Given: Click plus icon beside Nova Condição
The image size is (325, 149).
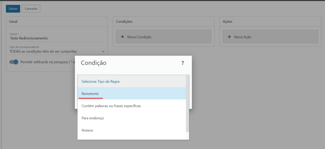Looking at the screenshot, I should pyautogui.click(x=122, y=37).
